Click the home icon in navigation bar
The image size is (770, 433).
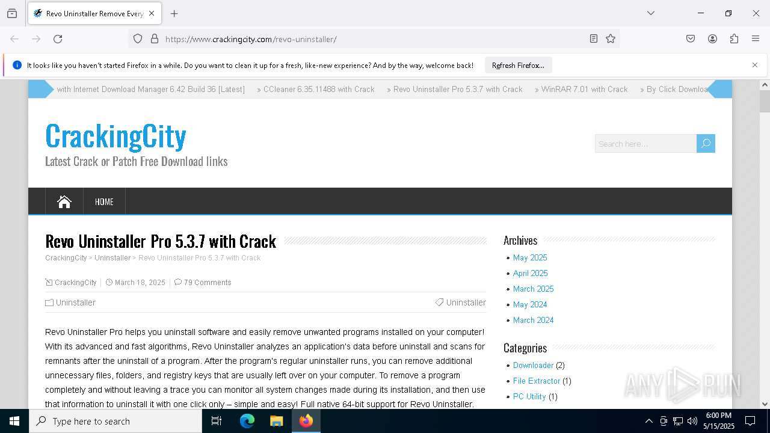64,201
